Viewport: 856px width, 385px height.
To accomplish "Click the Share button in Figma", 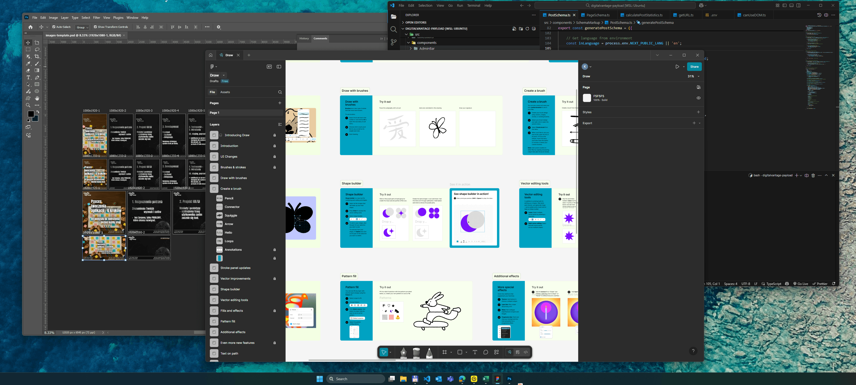I will pyautogui.click(x=694, y=66).
